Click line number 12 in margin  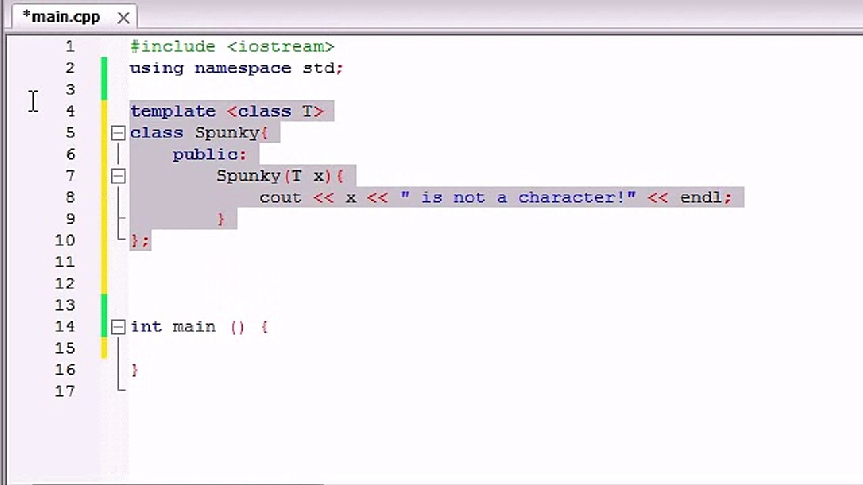click(65, 284)
